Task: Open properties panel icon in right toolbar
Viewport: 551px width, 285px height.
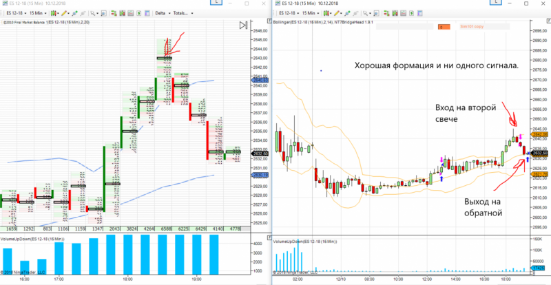Action: (x=420, y=13)
